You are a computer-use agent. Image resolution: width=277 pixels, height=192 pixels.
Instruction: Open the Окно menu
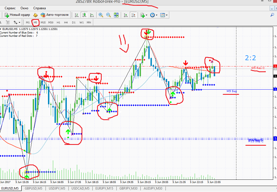pos(24,8)
